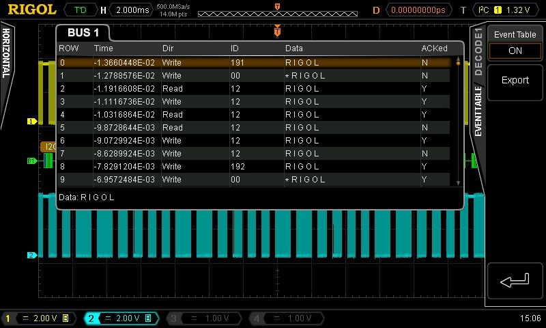Click the event table scrollbar down arrow
Image resolution: width=546 pixels, height=328 pixels.
click(x=458, y=183)
